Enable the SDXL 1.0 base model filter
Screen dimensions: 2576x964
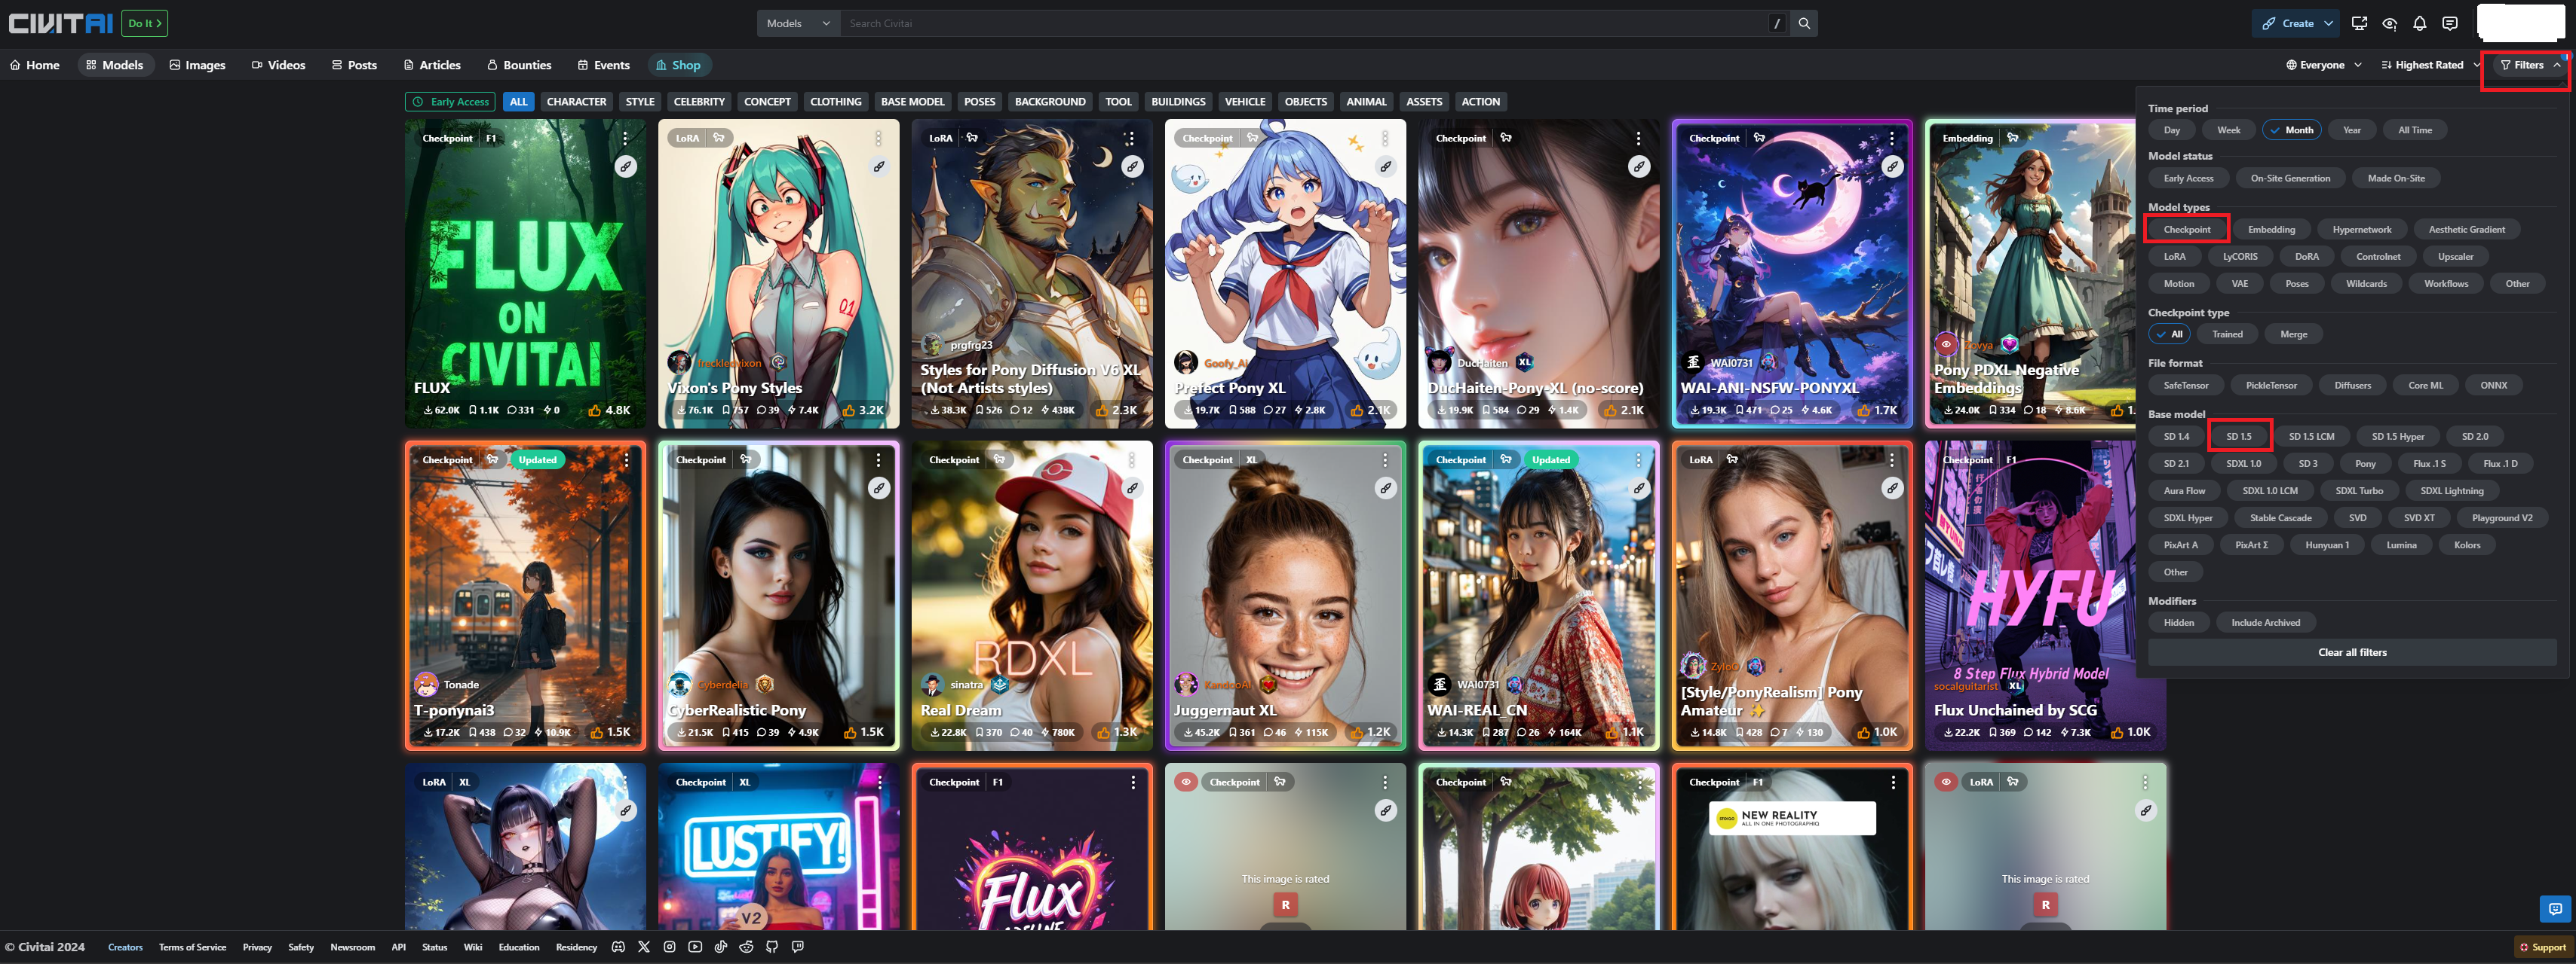click(2243, 463)
